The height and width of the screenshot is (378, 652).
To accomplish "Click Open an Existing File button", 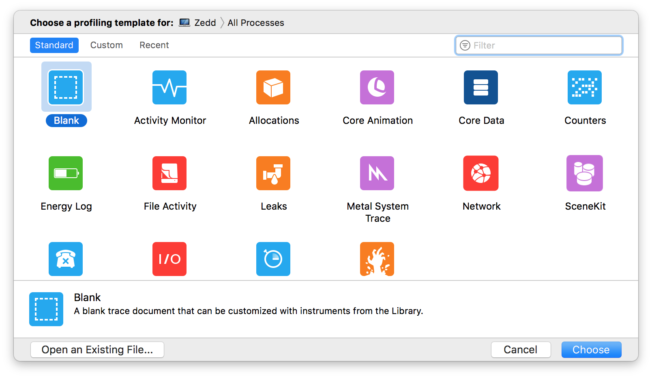I will 97,350.
